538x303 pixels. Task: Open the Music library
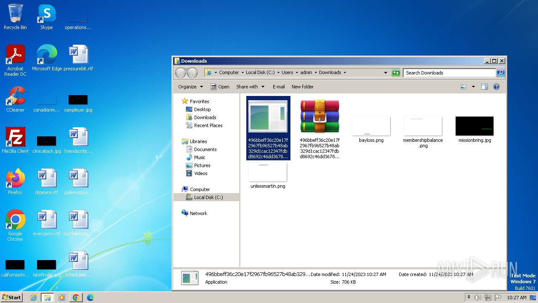click(200, 157)
